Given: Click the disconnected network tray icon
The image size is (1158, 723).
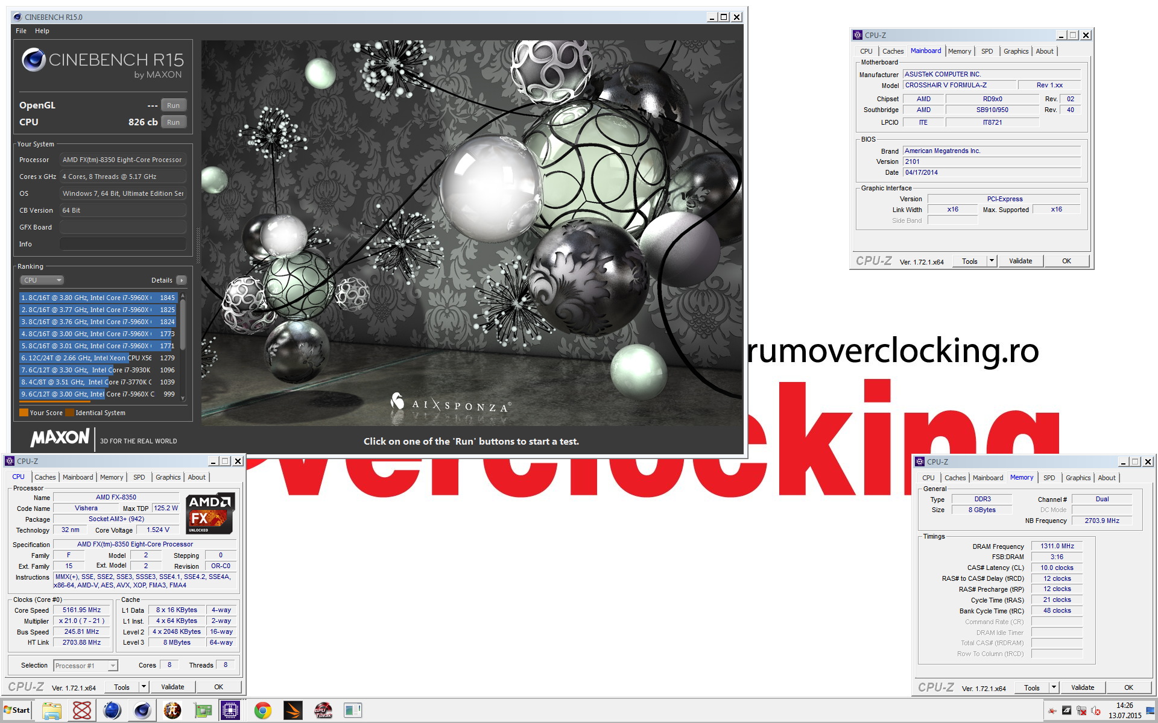Looking at the screenshot, I should 1081,711.
